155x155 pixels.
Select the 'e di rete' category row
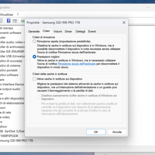click(x=6, y=112)
